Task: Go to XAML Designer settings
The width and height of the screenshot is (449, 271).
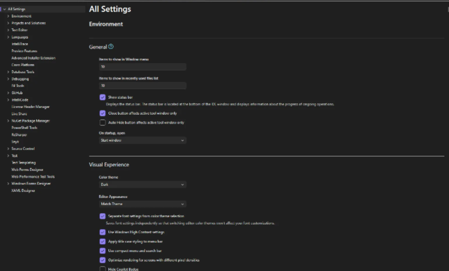Action: tap(23, 190)
